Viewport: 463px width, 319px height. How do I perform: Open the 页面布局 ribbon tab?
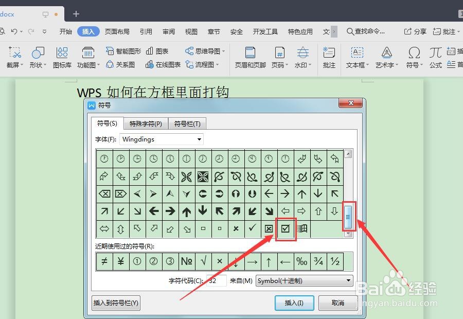pos(117,31)
